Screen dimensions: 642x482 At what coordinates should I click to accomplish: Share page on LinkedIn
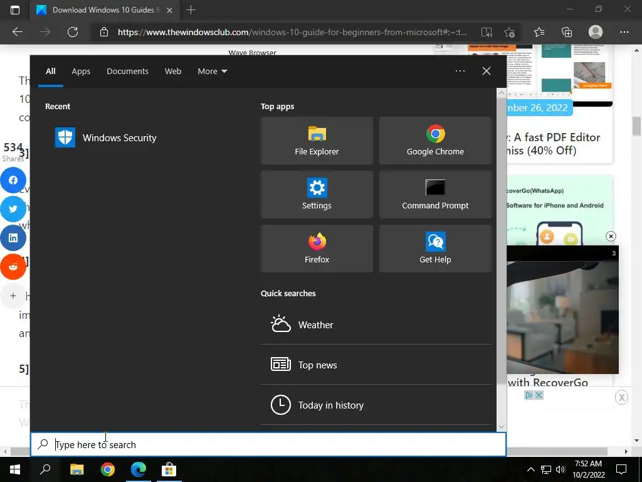(13, 238)
